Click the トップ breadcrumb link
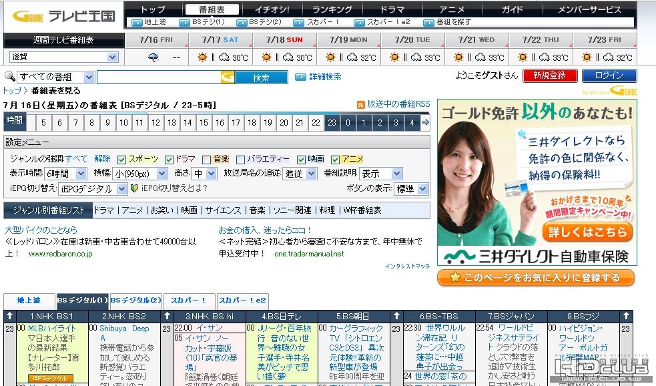 pos(12,90)
